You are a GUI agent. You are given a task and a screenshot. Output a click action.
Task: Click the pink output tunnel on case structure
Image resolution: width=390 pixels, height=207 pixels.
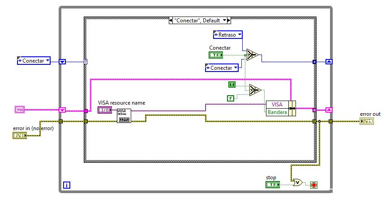[314, 110]
